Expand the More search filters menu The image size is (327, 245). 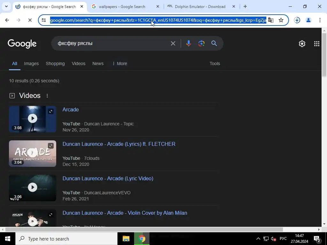tap(120, 63)
